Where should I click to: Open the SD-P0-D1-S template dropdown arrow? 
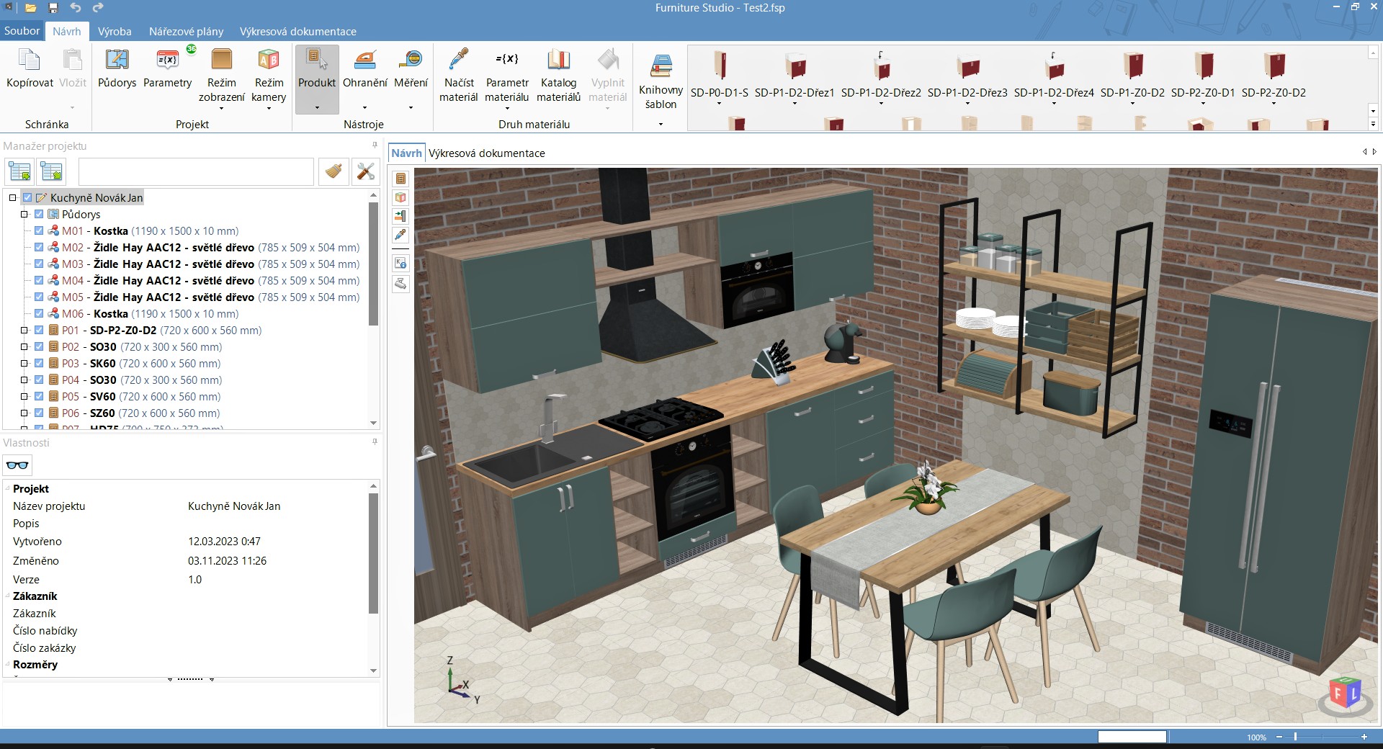719,104
